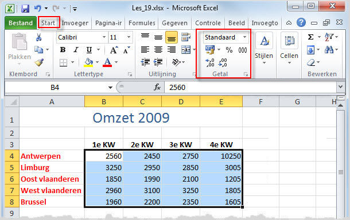Expand the Cellen cells menu

point(289,49)
